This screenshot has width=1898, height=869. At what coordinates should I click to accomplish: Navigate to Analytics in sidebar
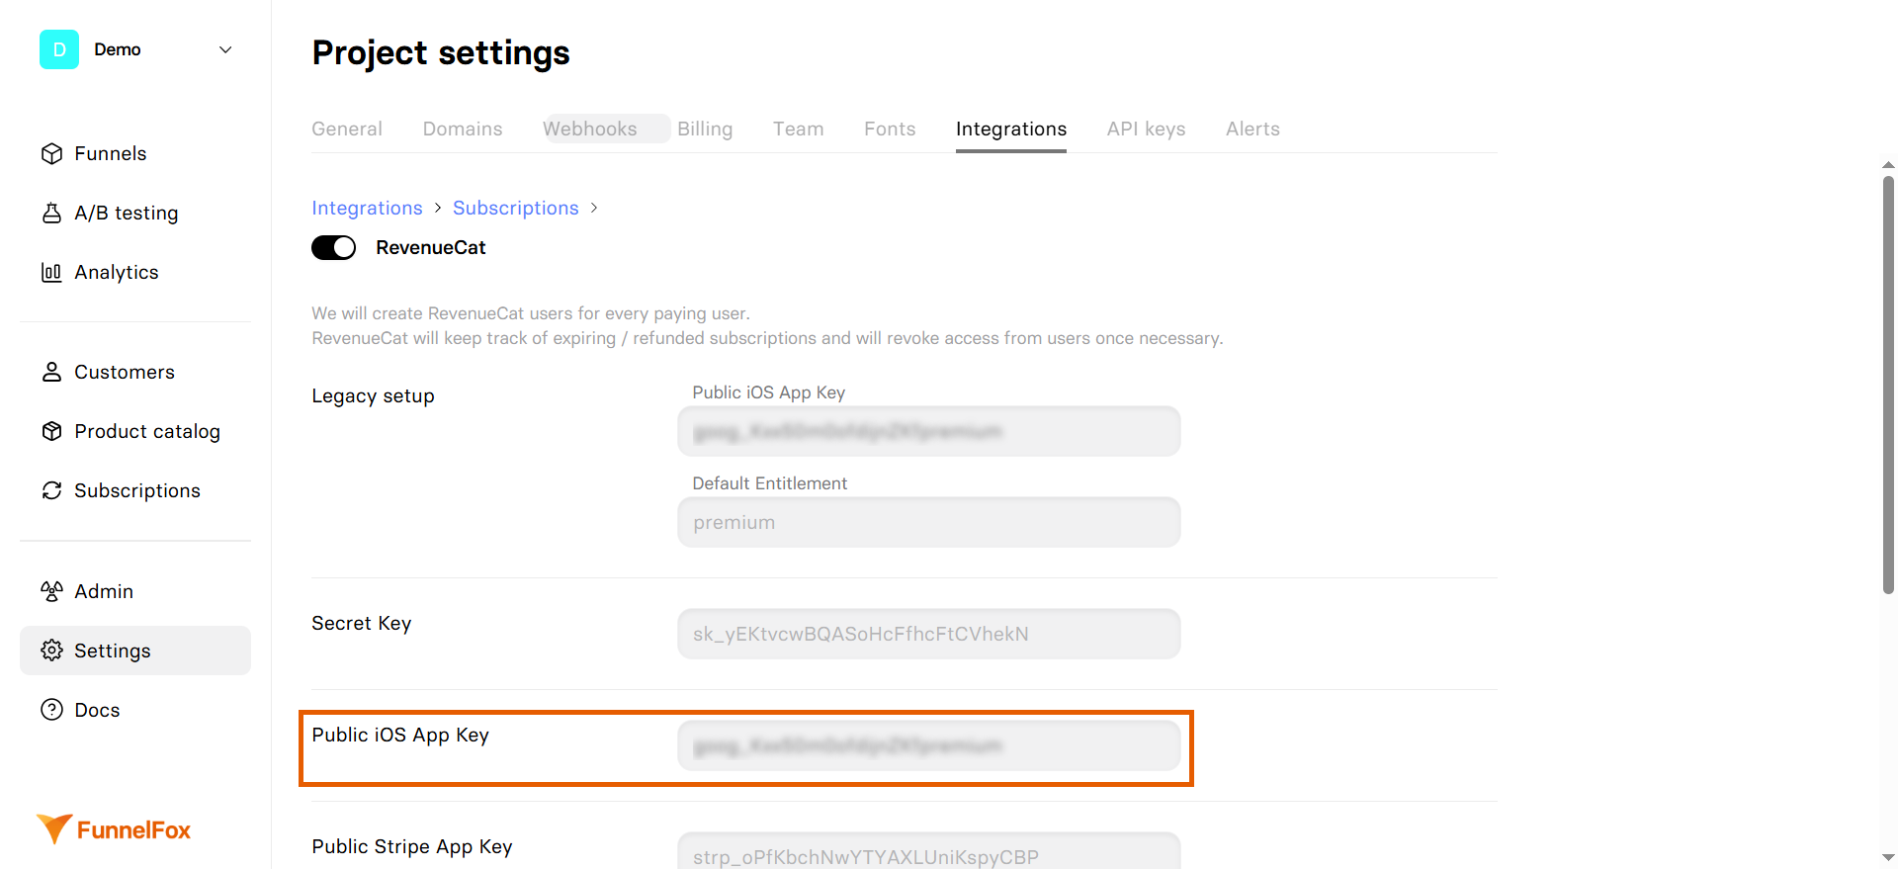[x=135, y=272]
